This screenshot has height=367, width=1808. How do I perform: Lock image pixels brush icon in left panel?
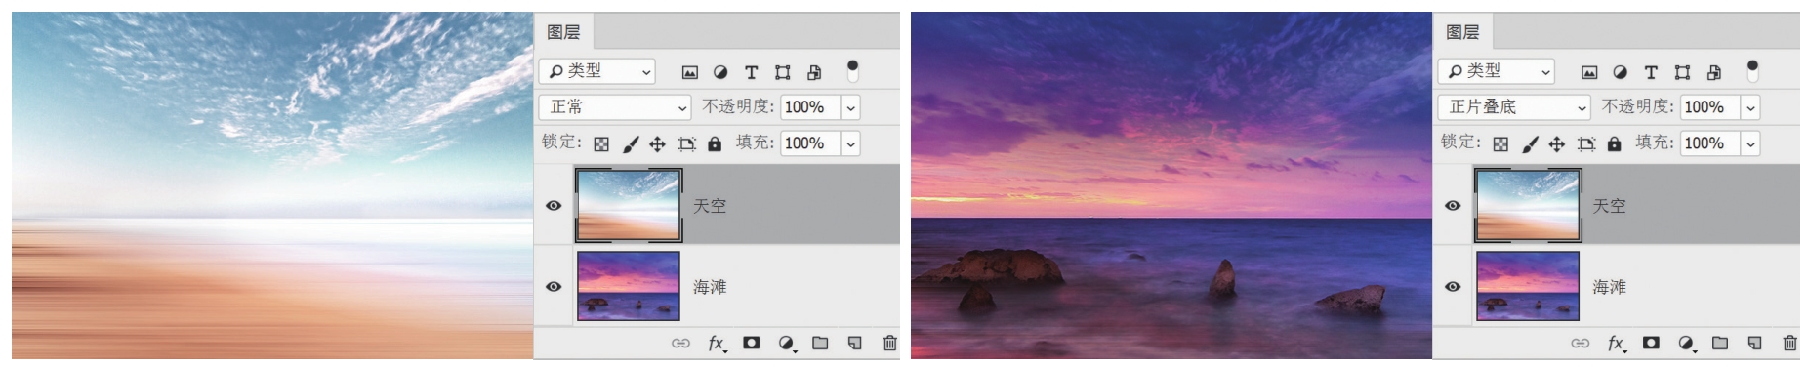point(631,144)
